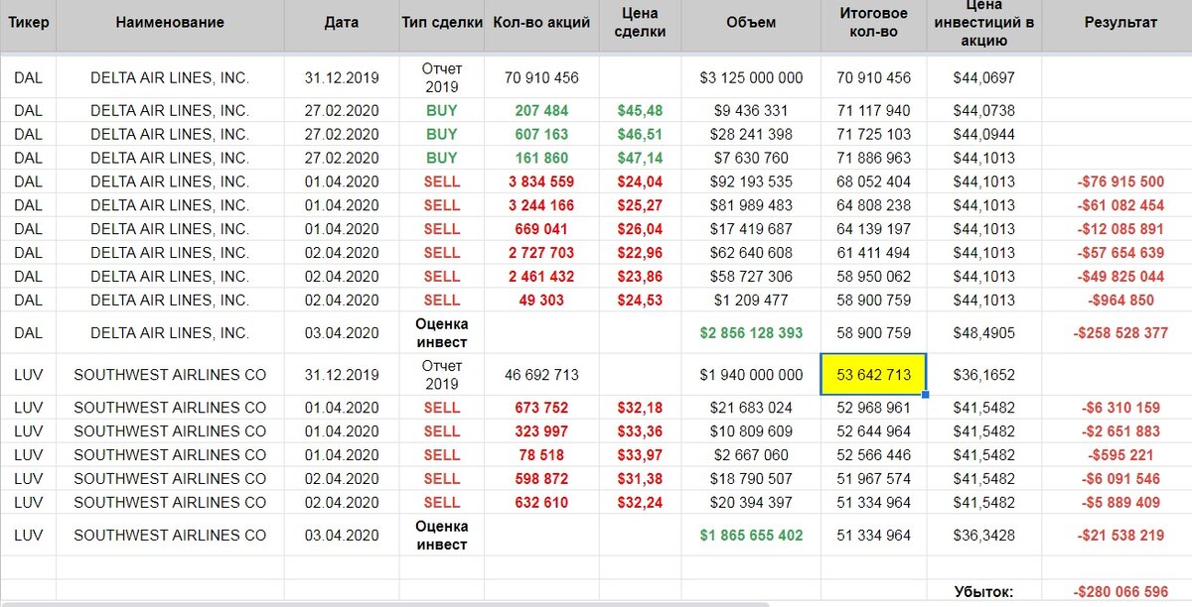This screenshot has width=1192, height=607.
Task: Select the Кол-во акций column header
Action: [541, 22]
